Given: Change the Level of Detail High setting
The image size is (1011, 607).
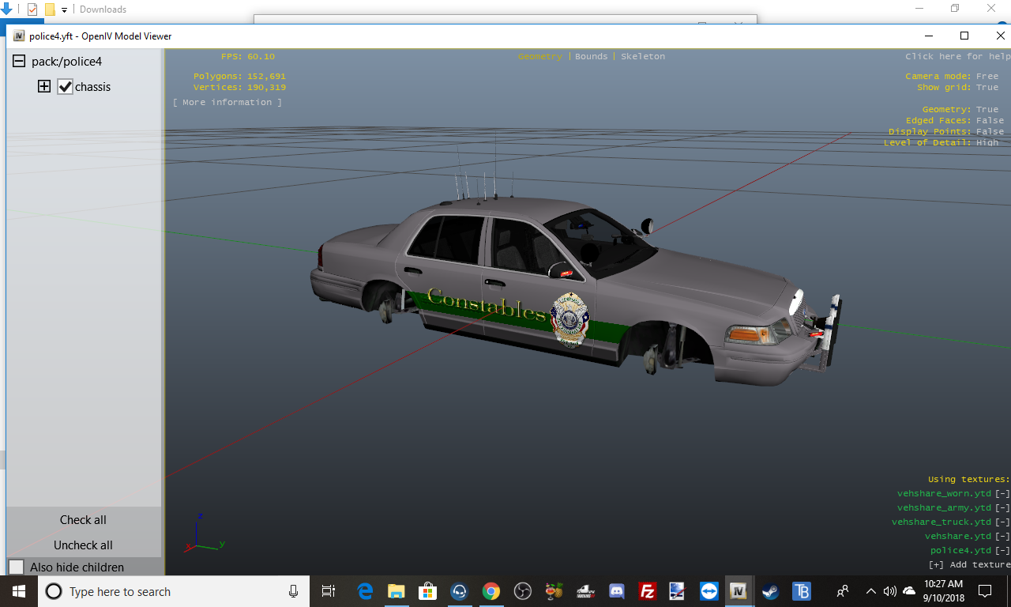Looking at the screenshot, I should pos(987,143).
